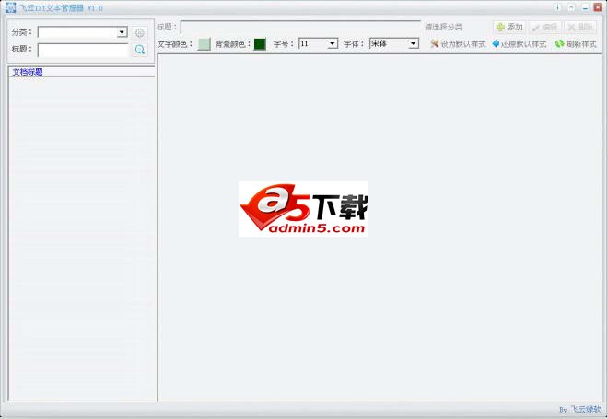Click the 请选择分类 category prompt text
The height and width of the screenshot is (419, 608).
coord(444,27)
